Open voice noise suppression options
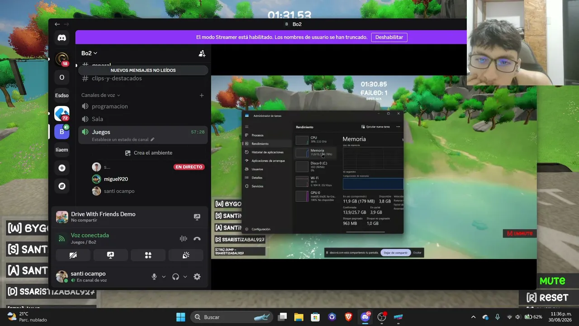This screenshot has width=579, height=326. pyautogui.click(x=183, y=239)
